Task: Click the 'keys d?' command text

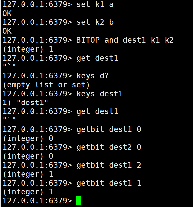Action: pos(93,76)
